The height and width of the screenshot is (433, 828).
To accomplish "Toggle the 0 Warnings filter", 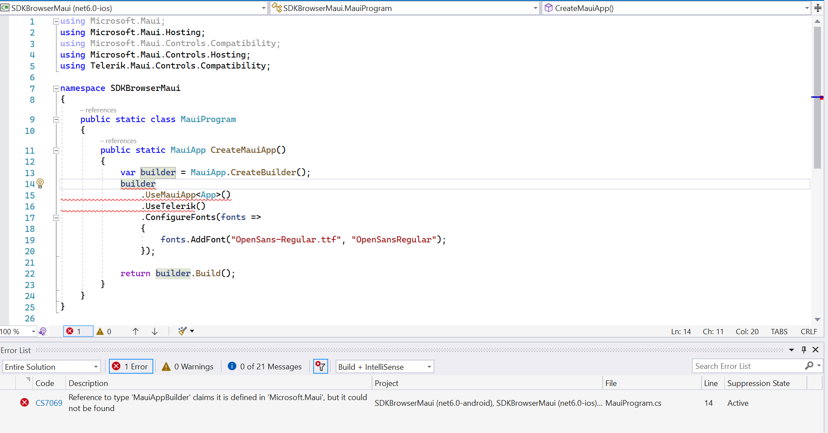I will pyautogui.click(x=188, y=367).
